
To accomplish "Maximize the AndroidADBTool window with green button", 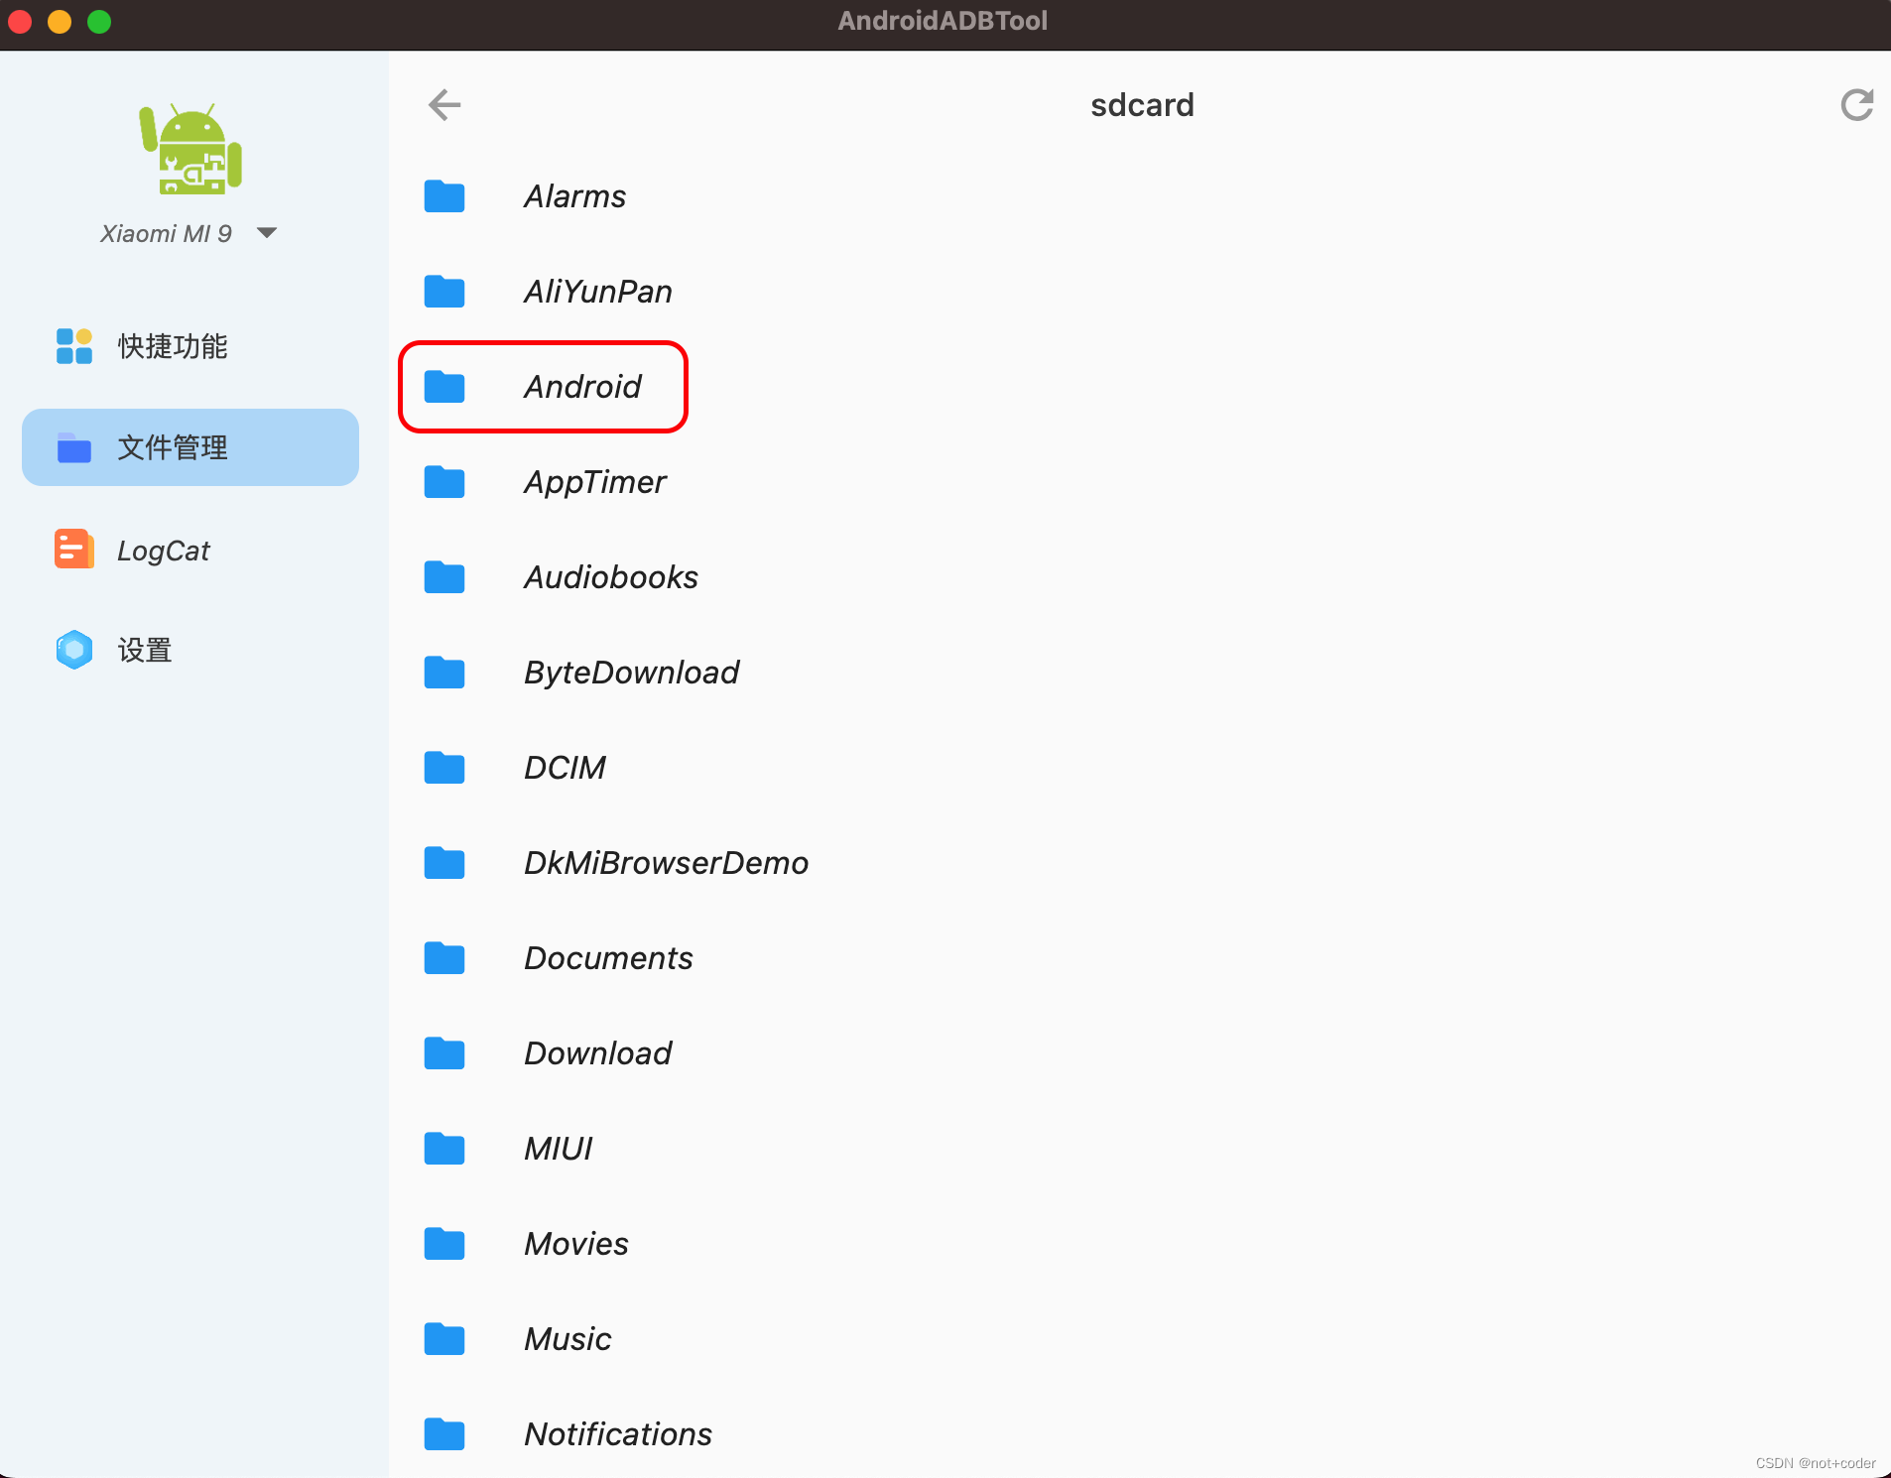I will tap(99, 22).
